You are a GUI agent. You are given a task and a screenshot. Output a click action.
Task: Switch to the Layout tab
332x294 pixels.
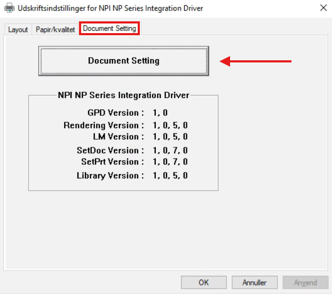pyautogui.click(x=18, y=29)
